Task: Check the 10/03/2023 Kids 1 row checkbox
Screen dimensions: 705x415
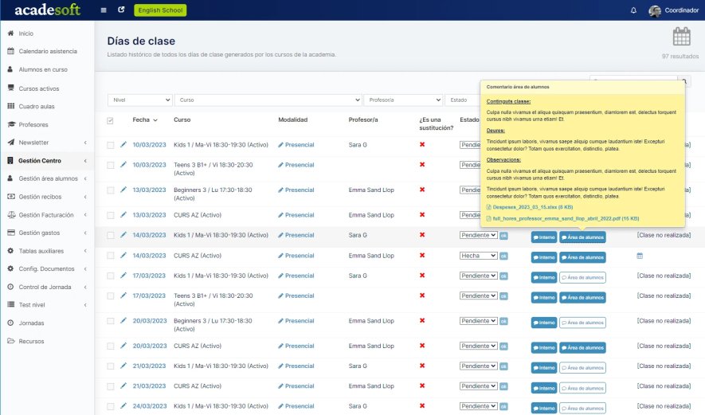Action: pyautogui.click(x=110, y=145)
